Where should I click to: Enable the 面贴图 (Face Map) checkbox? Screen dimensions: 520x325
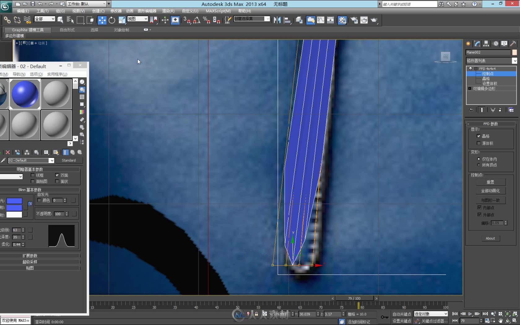(x=32, y=181)
